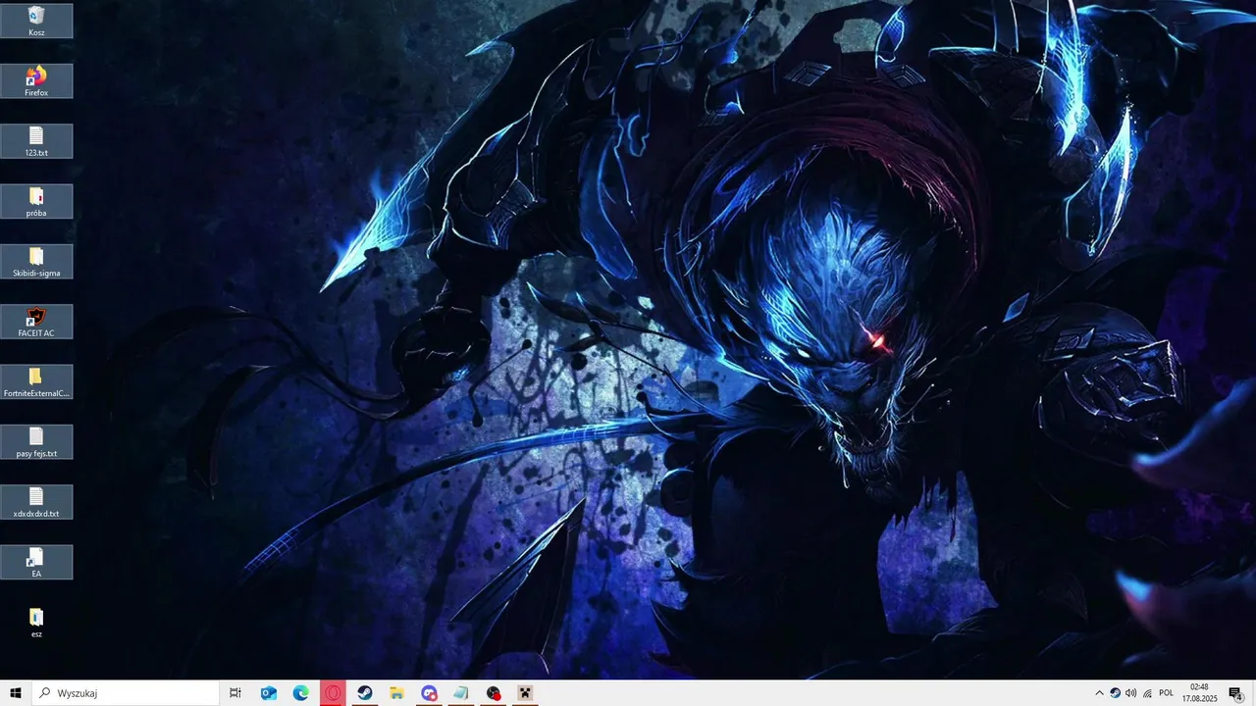Click the Wyszukaj search box

click(126, 693)
